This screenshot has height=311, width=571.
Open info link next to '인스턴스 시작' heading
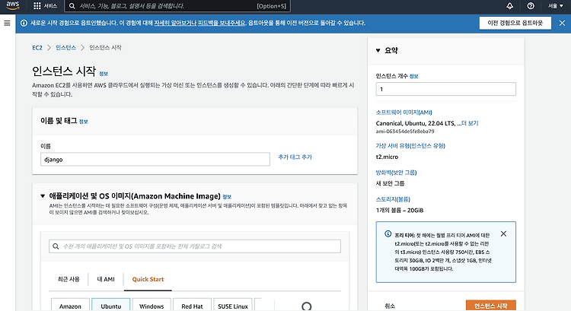coord(104,74)
